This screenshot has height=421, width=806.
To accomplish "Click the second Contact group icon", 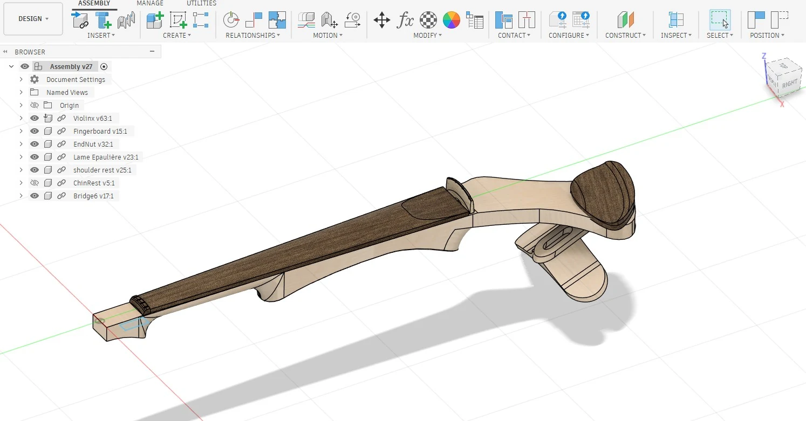I will [x=527, y=20].
